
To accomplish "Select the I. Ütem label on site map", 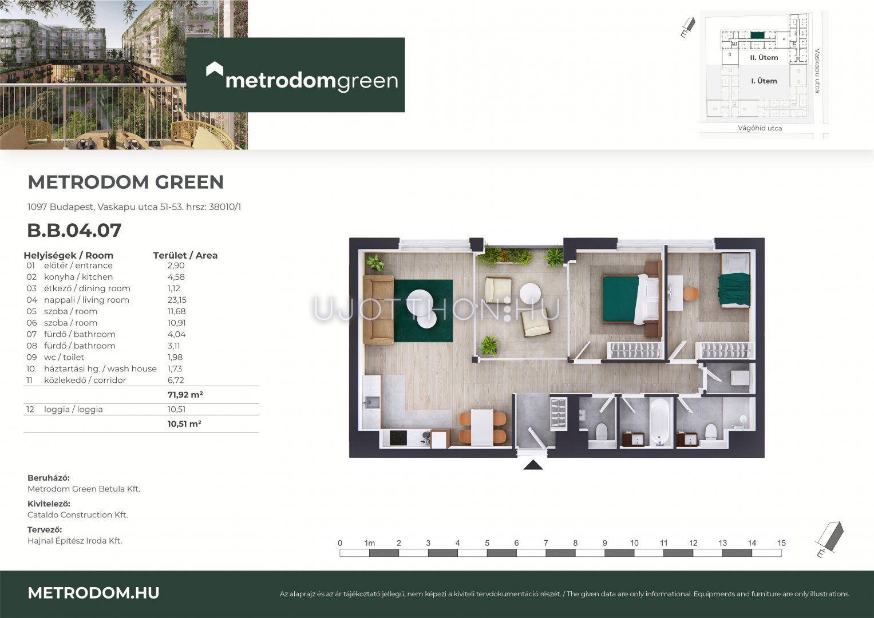I will click(x=764, y=81).
